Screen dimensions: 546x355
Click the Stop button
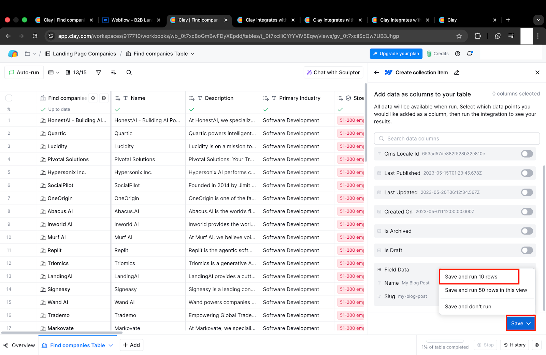click(x=486, y=345)
